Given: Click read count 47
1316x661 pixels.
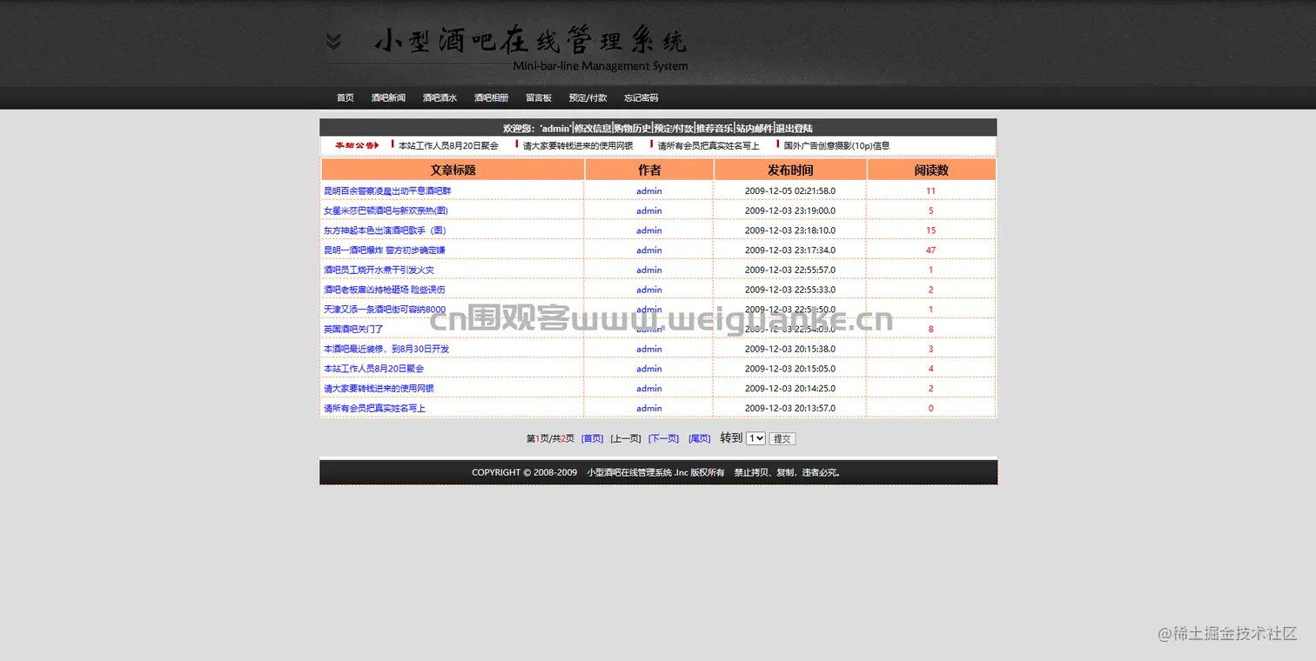Looking at the screenshot, I should pos(931,250).
